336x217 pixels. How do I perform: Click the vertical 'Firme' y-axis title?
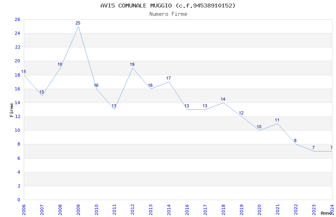11,110
